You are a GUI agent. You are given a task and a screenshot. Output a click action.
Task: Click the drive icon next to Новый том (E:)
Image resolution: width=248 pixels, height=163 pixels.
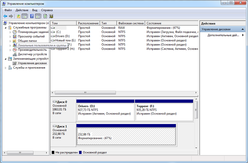pyautogui.click(x=53, y=41)
